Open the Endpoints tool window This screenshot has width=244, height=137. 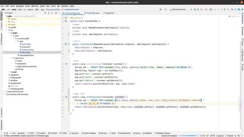[x=147, y=133]
